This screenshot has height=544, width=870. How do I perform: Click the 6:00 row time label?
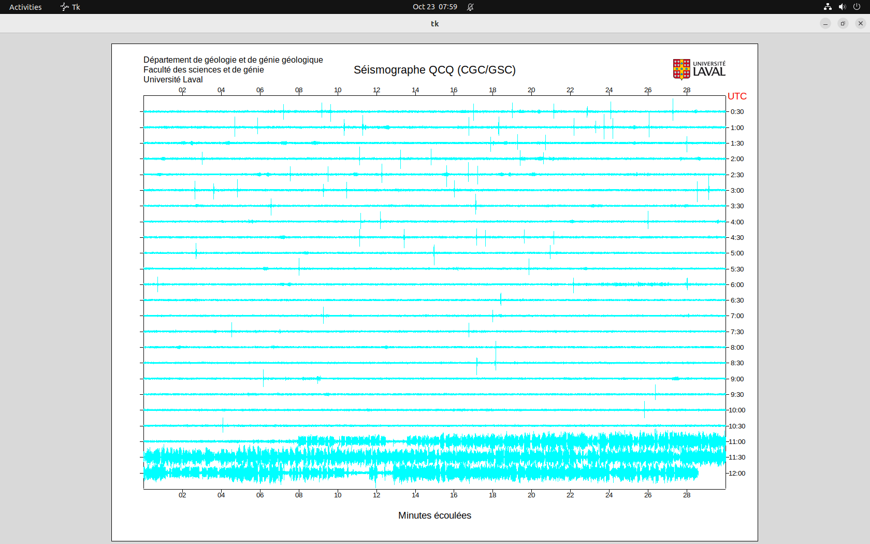pos(737,284)
